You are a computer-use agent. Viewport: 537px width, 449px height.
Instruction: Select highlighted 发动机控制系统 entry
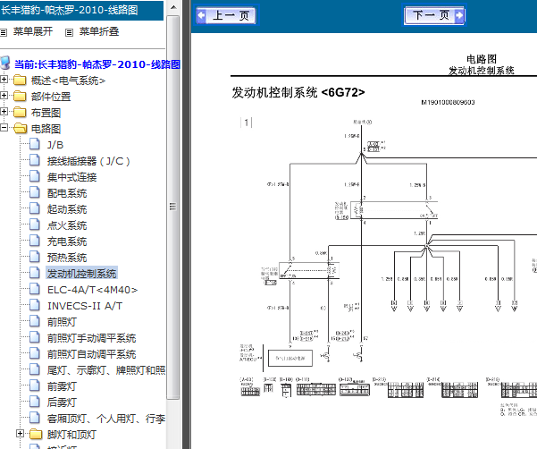(82, 274)
